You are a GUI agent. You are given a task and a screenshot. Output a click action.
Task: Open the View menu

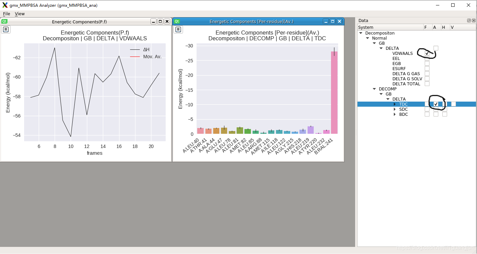pos(20,14)
